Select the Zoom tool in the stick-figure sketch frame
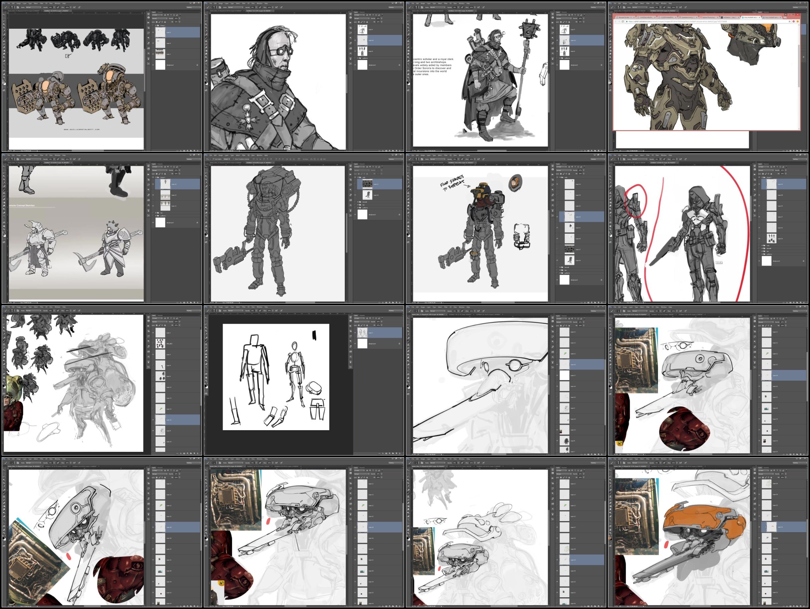 (x=206, y=381)
